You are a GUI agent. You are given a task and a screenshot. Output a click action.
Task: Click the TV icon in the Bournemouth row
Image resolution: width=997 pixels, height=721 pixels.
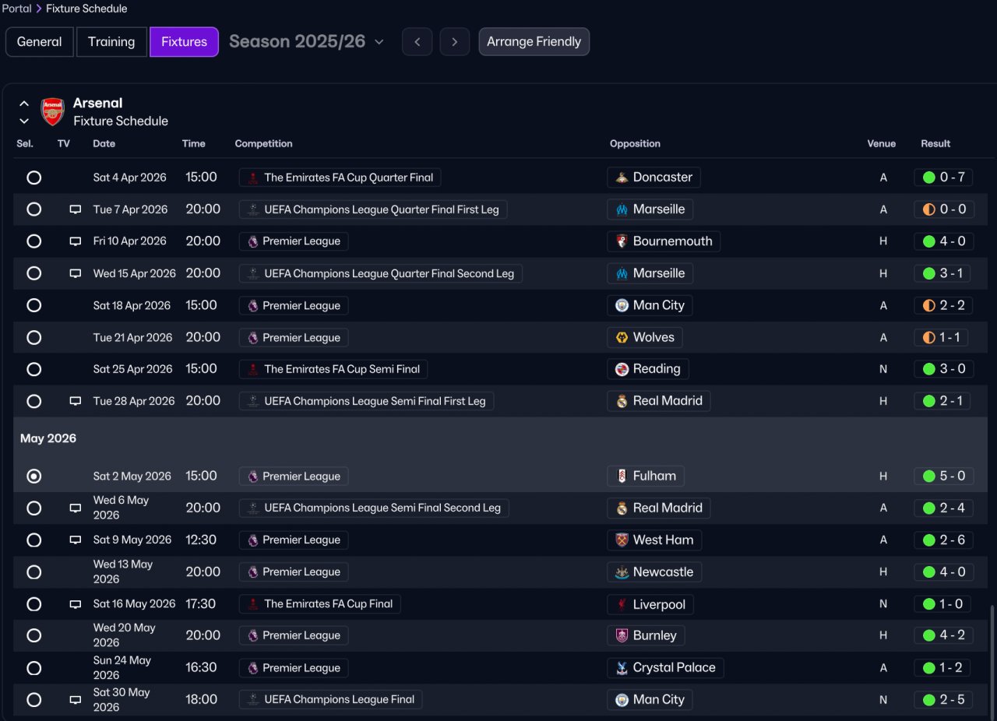tap(76, 241)
